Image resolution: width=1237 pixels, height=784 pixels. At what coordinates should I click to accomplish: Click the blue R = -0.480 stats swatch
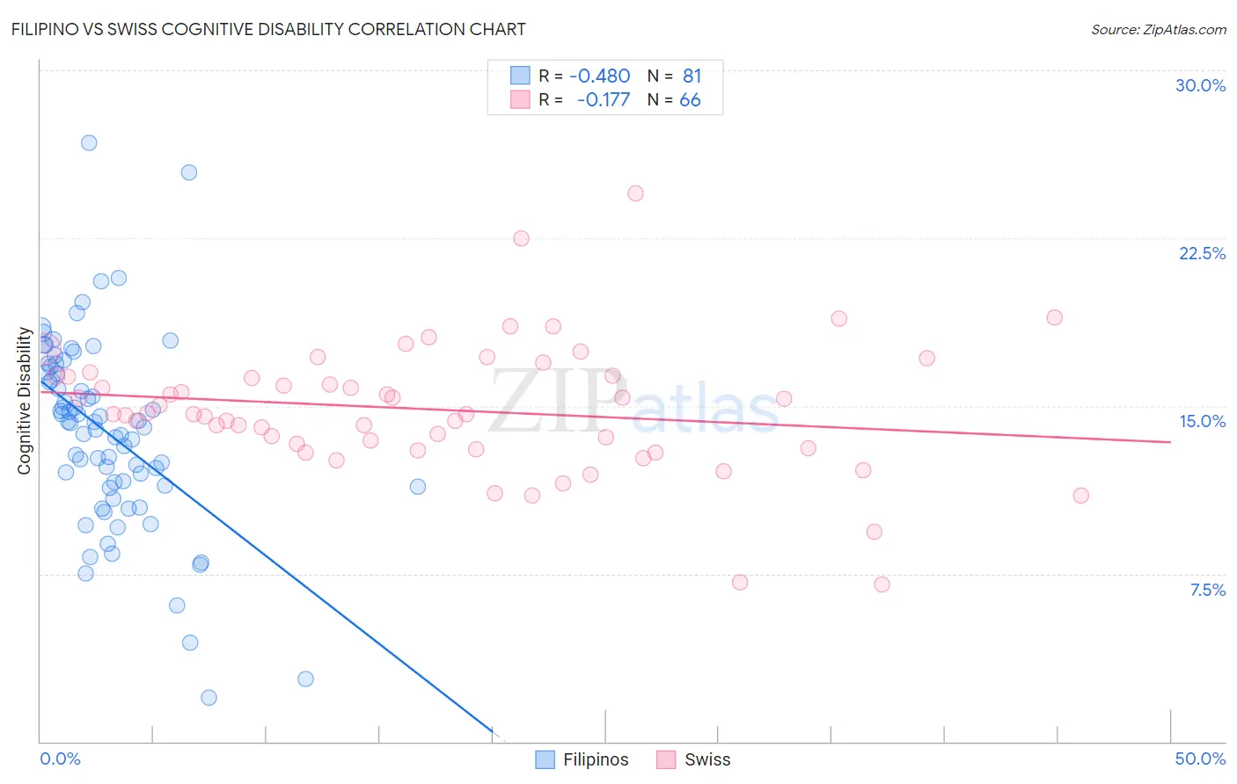pos(520,76)
